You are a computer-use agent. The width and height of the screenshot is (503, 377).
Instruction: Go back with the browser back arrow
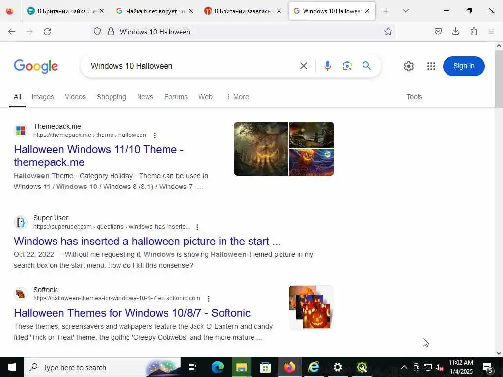point(12,32)
